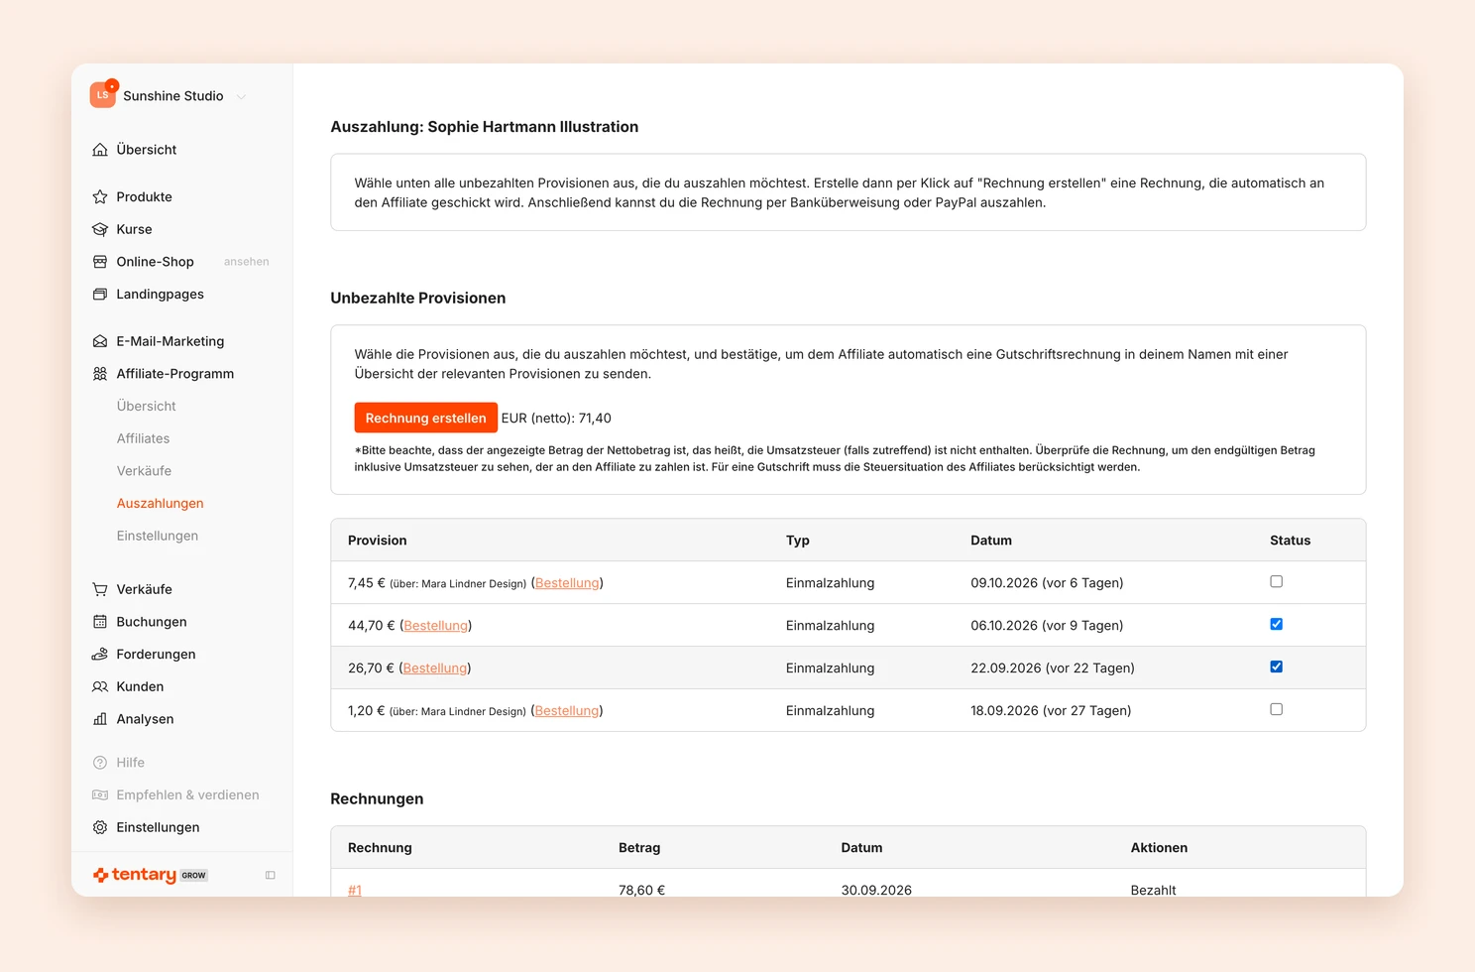Click the Kunden users icon
The width and height of the screenshot is (1475, 972).
coord(100,686)
